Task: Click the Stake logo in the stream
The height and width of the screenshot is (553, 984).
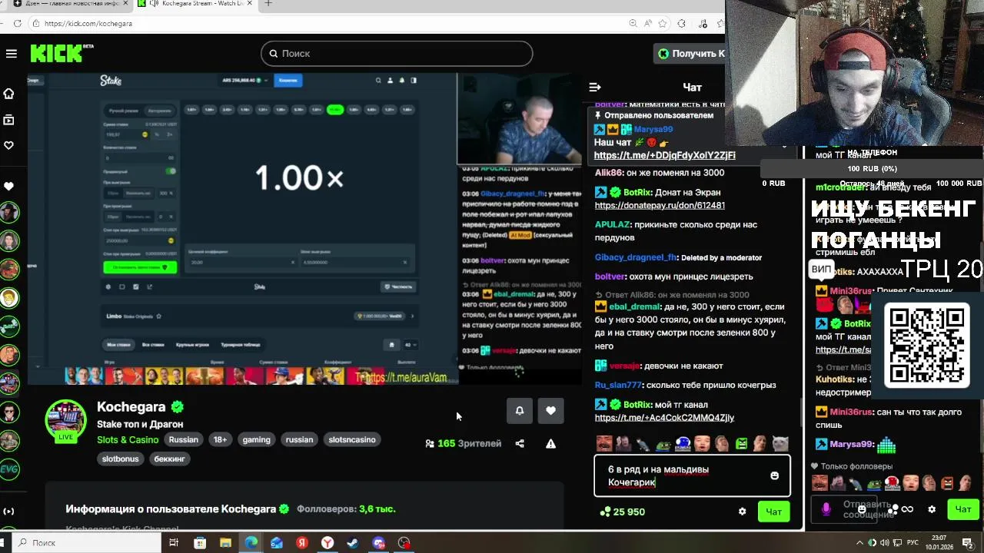Action: 110,81
